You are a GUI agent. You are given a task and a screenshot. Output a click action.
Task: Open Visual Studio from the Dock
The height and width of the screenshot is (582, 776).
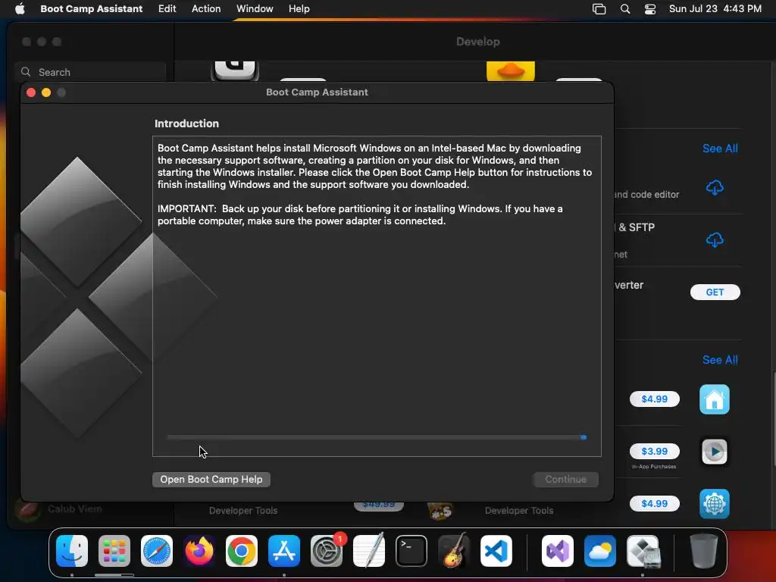point(557,551)
